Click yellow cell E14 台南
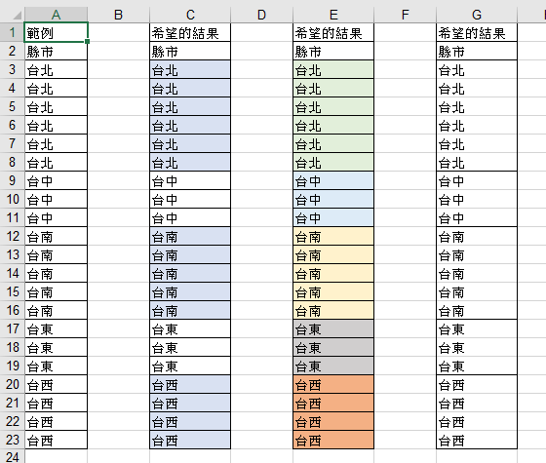The image size is (546, 463). point(333,273)
